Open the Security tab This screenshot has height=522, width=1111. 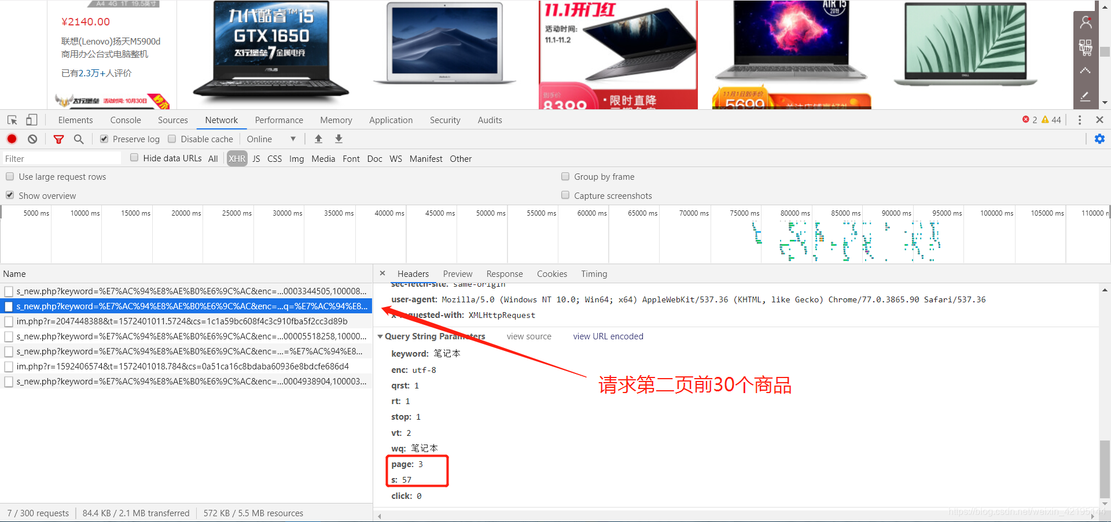[x=445, y=120]
